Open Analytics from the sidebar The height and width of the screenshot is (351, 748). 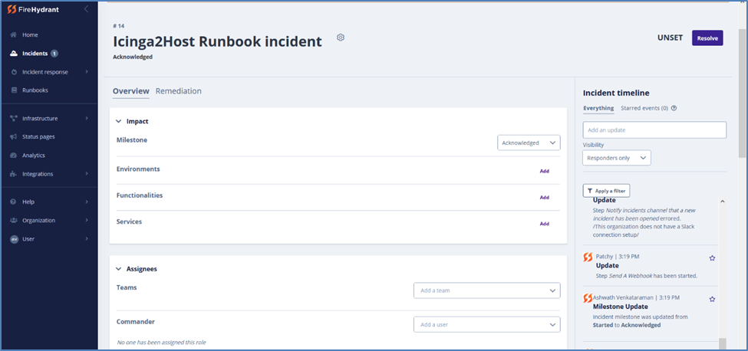[x=34, y=156]
